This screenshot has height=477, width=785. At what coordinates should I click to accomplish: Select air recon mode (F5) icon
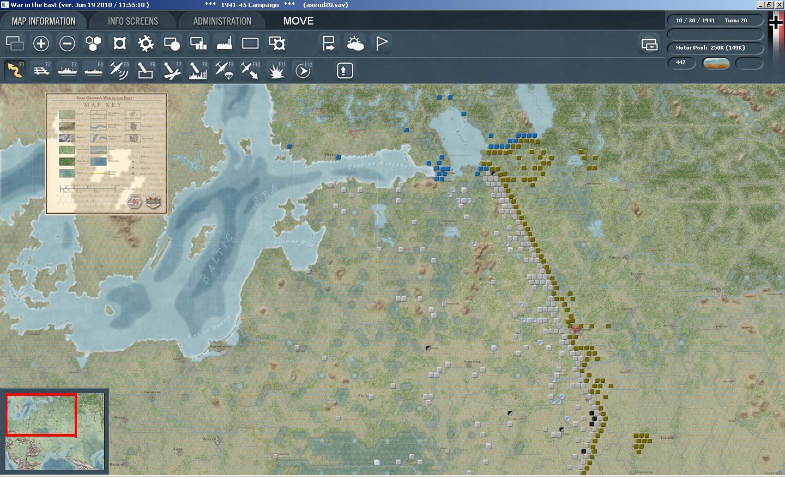119,70
